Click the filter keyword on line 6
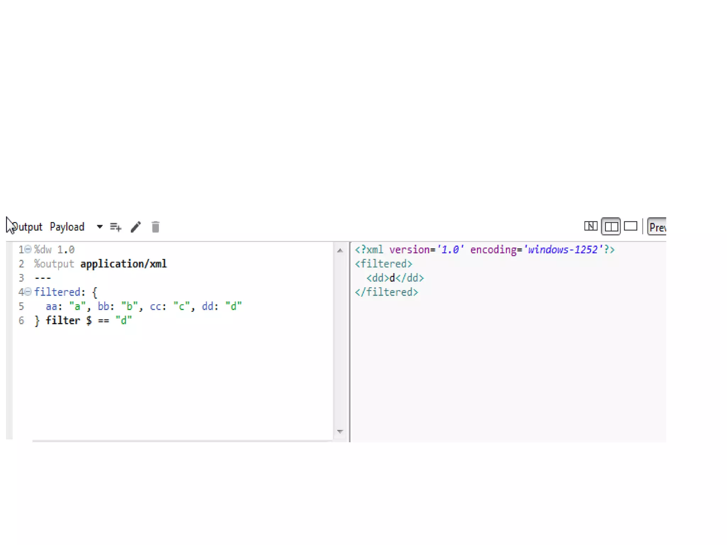Viewport: 727px width, 545px height. pyautogui.click(x=63, y=320)
